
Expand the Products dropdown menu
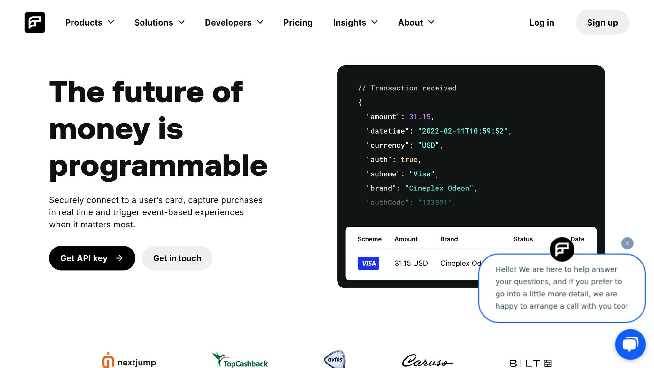pyautogui.click(x=89, y=23)
